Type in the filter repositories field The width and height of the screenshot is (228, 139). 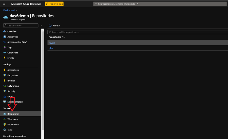137,32
